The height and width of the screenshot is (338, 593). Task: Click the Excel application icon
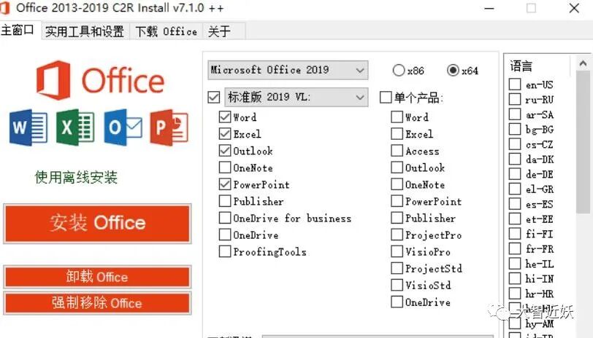pos(75,127)
